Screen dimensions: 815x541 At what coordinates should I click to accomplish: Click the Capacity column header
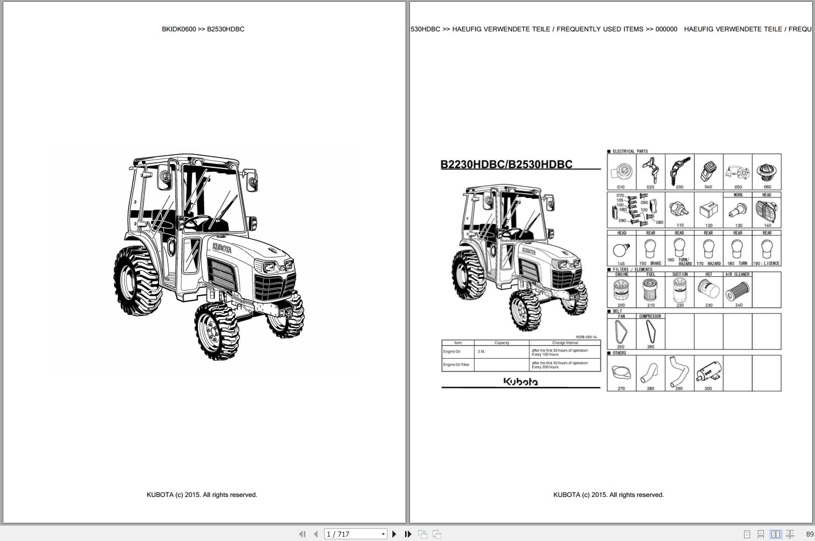502,343
